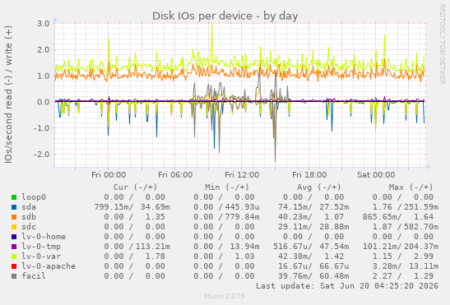
Task: Click the Min (-/+) column header
Action: pos(227,187)
